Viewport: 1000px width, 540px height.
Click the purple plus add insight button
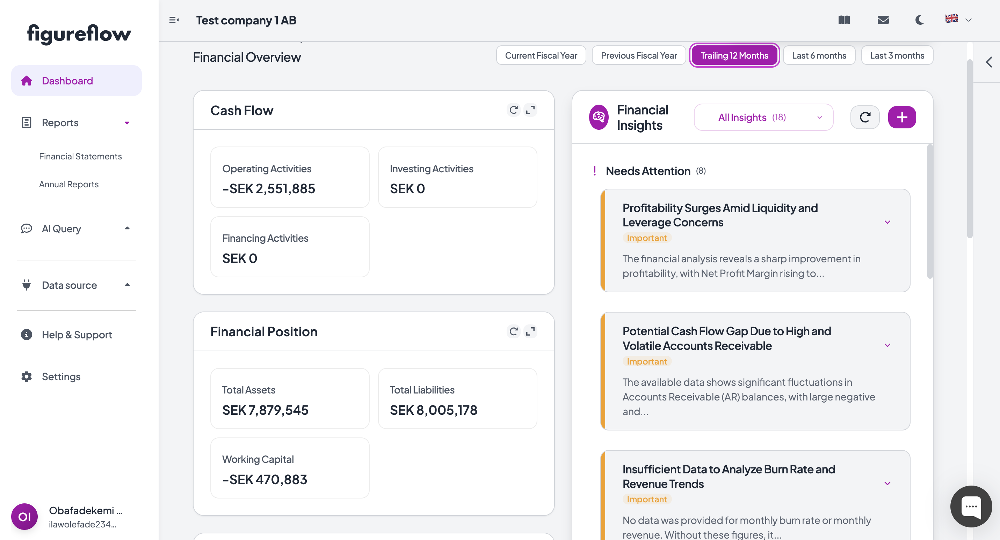point(901,117)
